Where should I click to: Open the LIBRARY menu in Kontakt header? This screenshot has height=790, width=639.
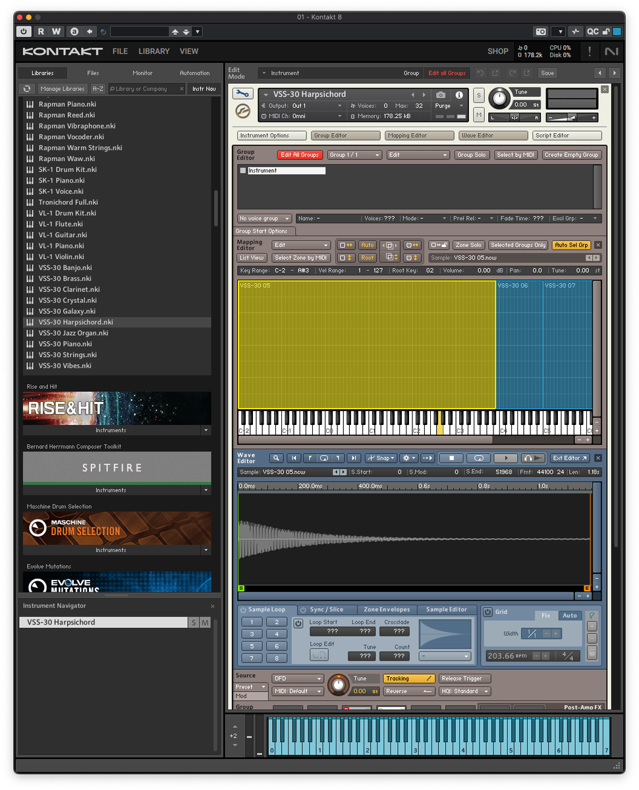coord(153,51)
